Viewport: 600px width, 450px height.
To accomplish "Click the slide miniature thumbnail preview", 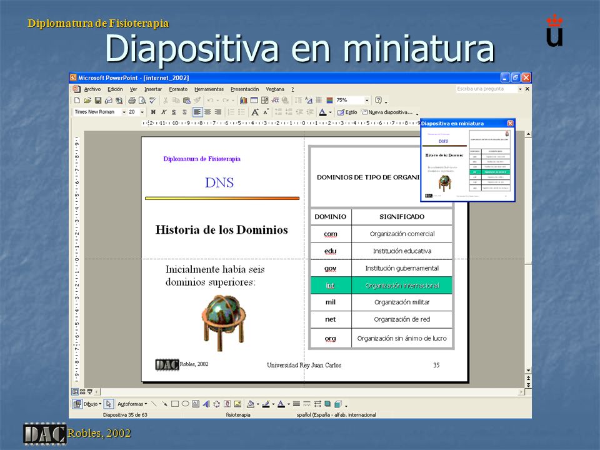I will [467, 164].
